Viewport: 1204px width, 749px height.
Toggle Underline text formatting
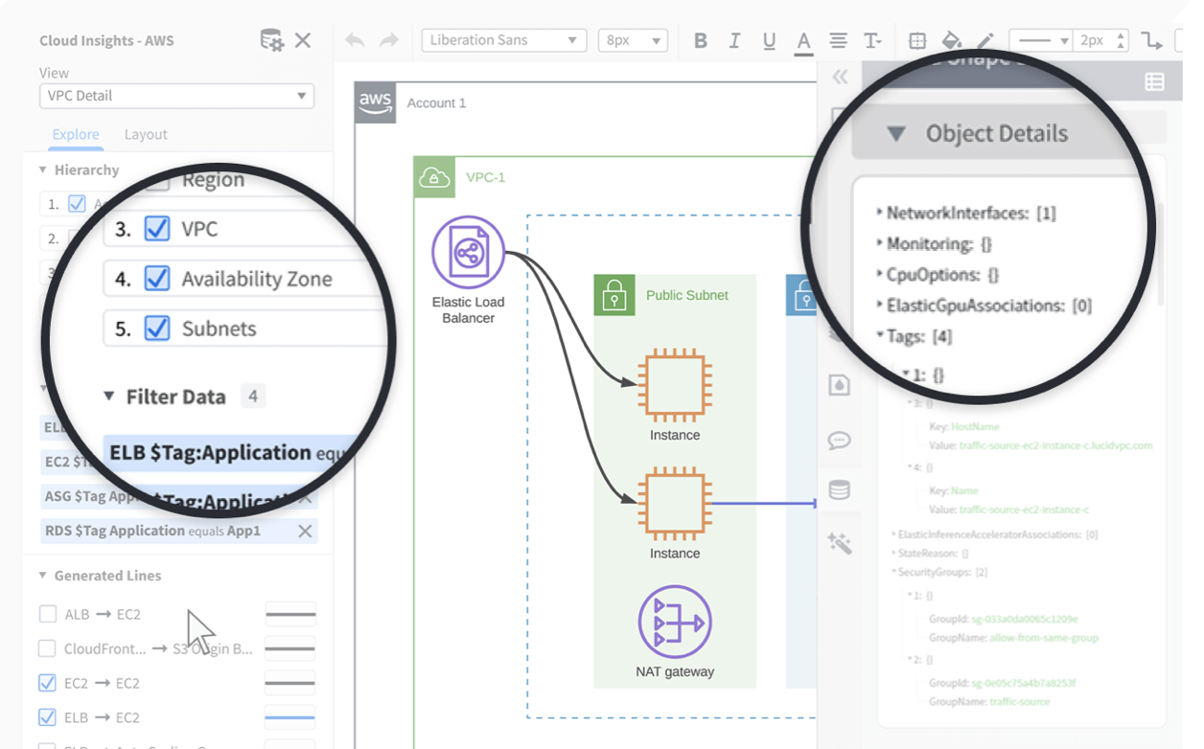click(769, 40)
